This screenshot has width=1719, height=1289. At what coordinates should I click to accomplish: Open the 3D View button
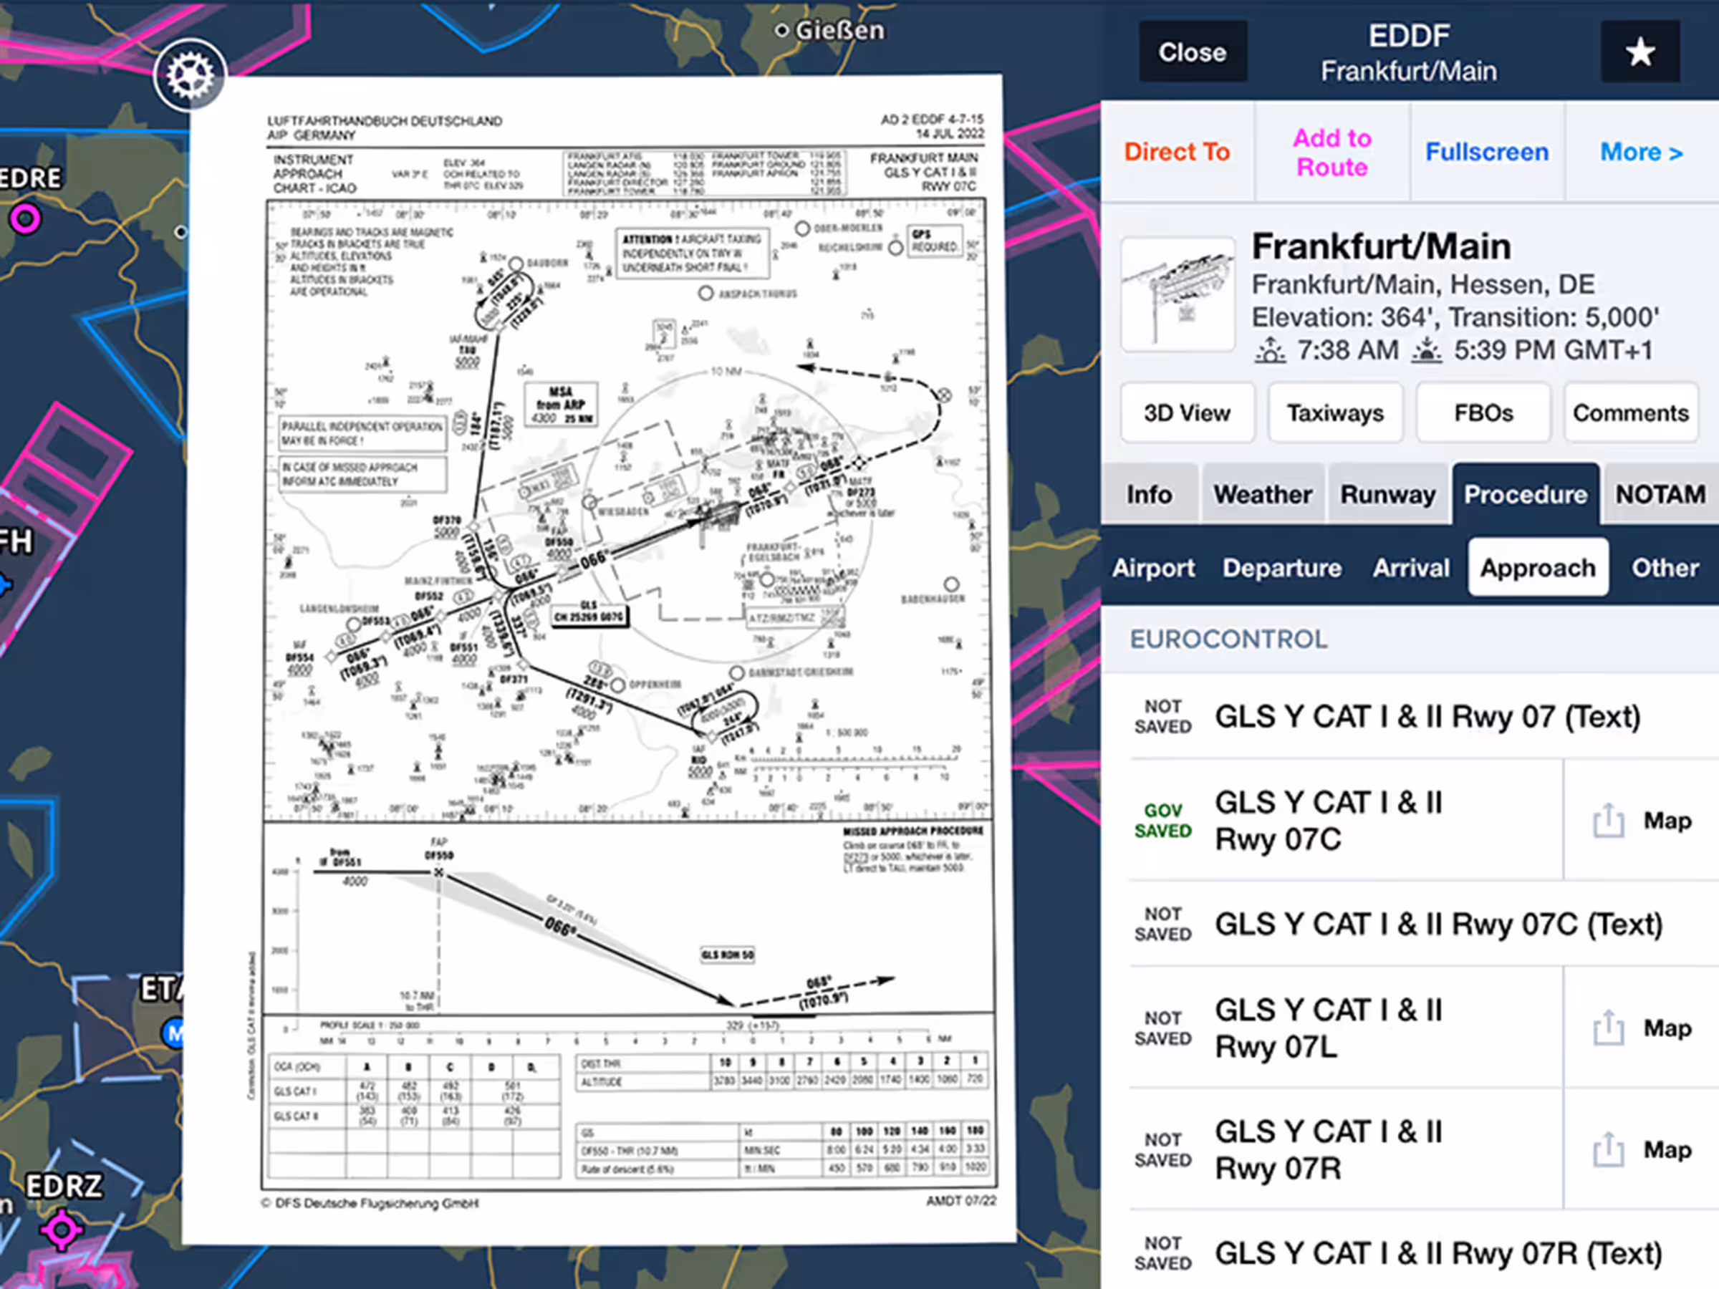click(1187, 412)
